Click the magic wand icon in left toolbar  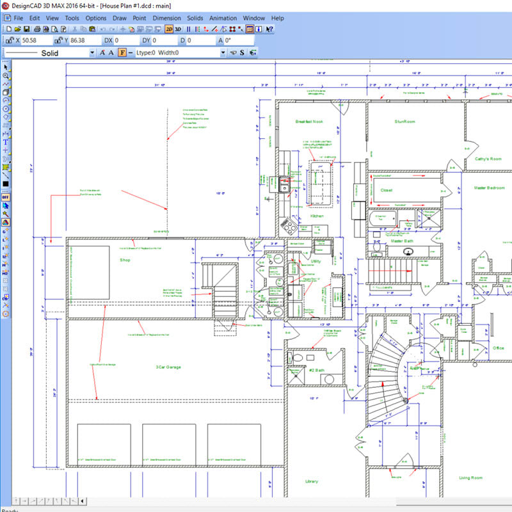[x=6, y=214]
